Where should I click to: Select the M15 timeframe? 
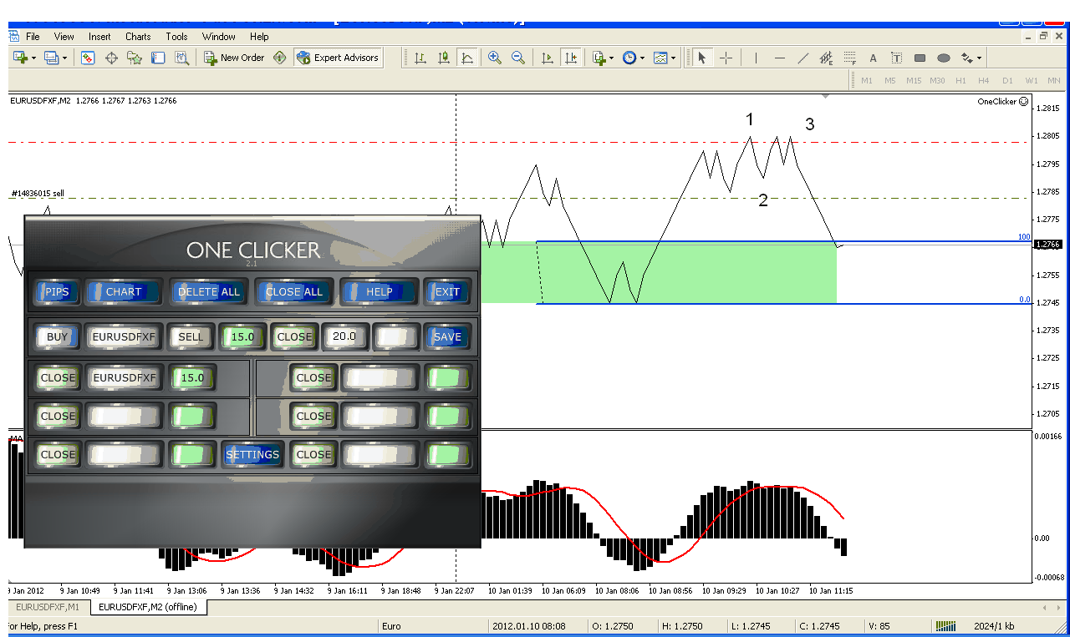(x=913, y=80)
